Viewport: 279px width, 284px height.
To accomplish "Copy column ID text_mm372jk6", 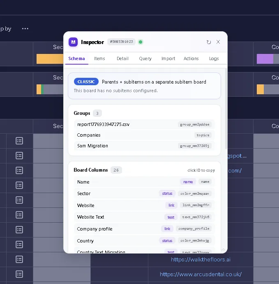I will [196, 217].
